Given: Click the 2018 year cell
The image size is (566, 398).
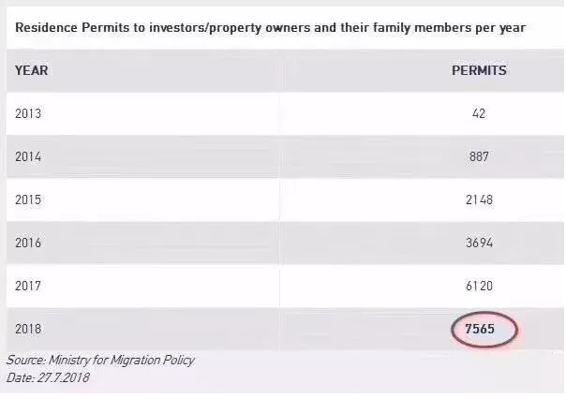Looking at the screenshot, I should tap(28, 329).
